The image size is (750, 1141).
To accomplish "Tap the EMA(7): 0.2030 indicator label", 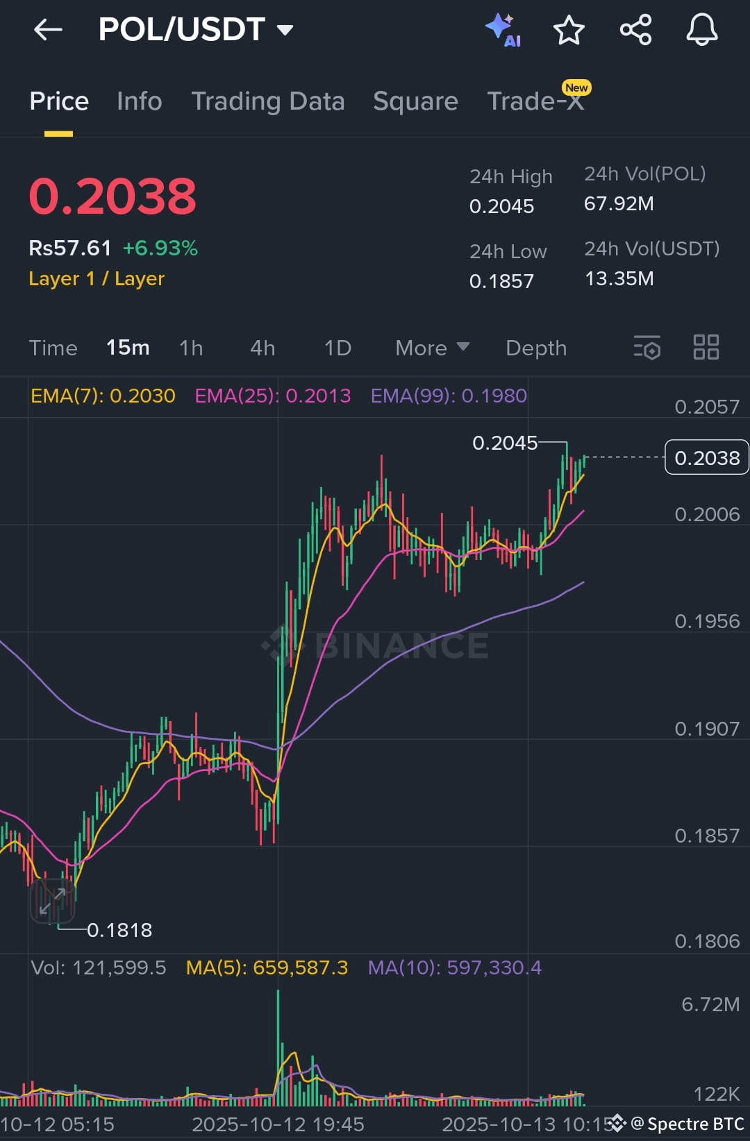I will point(103,396).
